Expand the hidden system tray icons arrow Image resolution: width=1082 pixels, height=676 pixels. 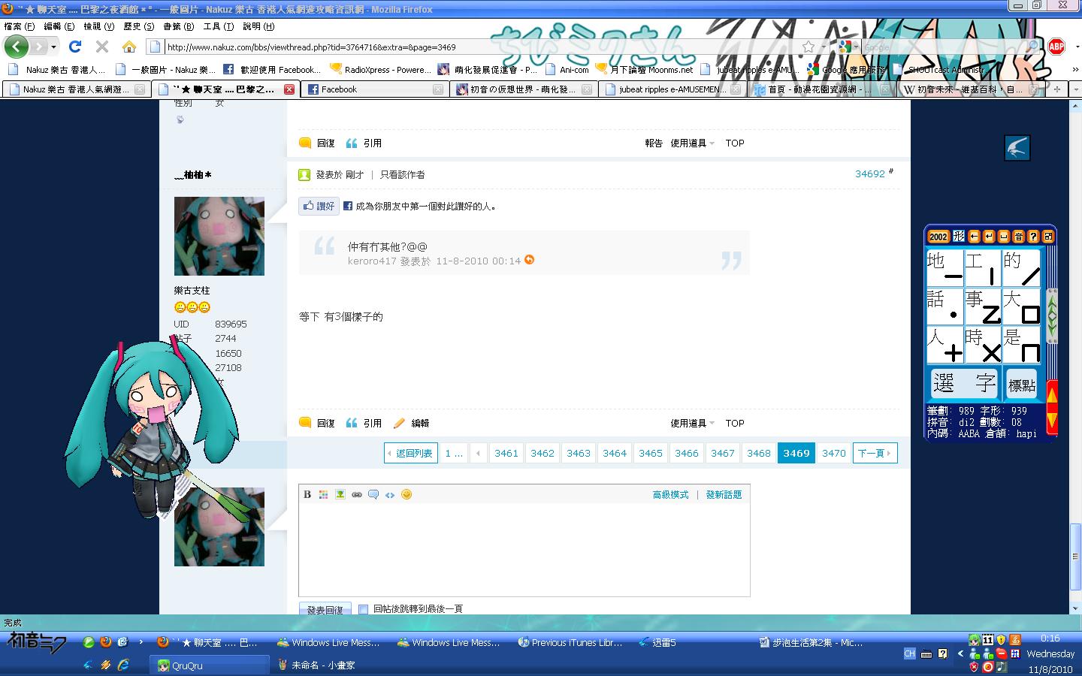pyautogui.click(x=960, y=653)
